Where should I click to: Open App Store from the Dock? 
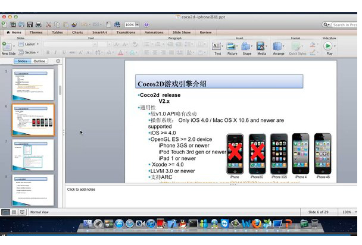119,224
